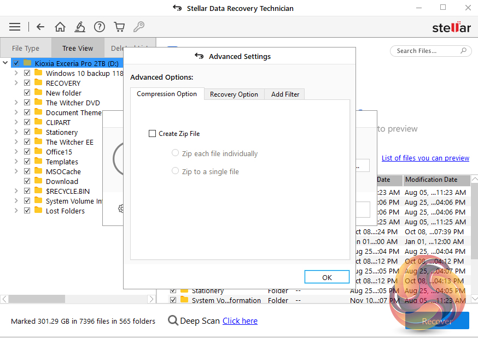Click the file list scroll down arrow

[475, 299]
